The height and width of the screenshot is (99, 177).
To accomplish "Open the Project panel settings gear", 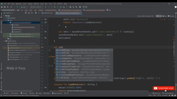I will coord(36,13).
